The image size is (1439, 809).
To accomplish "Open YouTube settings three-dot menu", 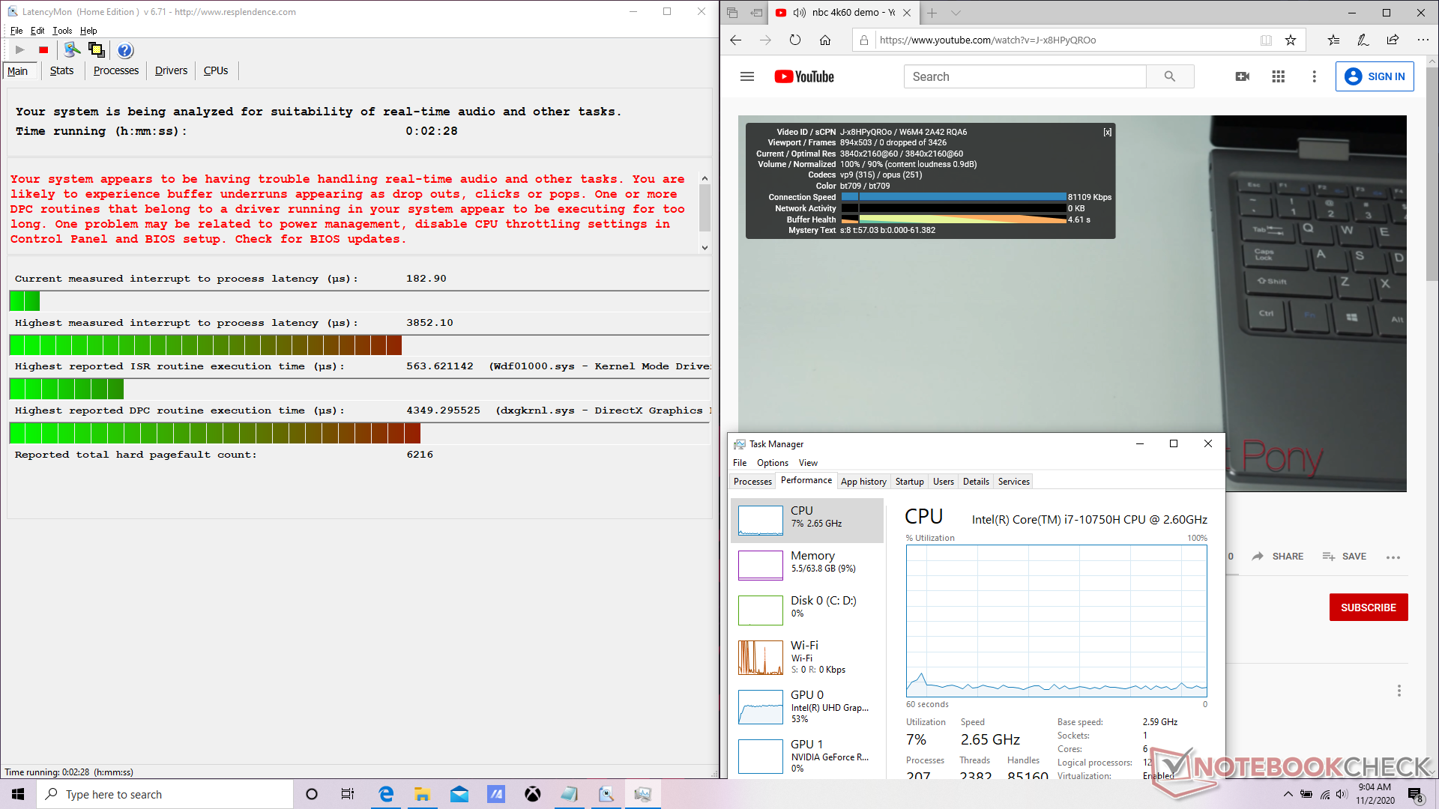I will (1314, 76).
